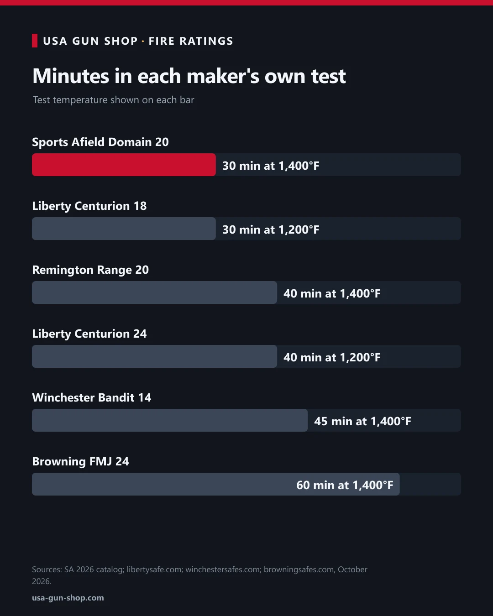This screenshot has width=493, height=616.
Task: Click the Liberty Centurion 24 label
Action: 89,334
